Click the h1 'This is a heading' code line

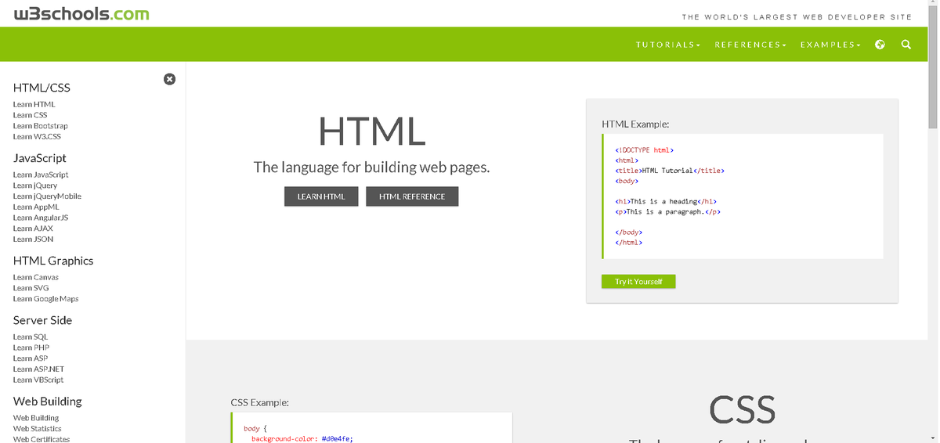point(667,201)
